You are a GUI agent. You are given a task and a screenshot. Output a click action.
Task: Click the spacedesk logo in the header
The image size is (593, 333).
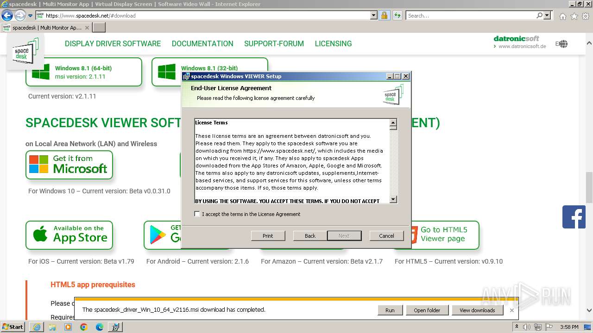25,51
